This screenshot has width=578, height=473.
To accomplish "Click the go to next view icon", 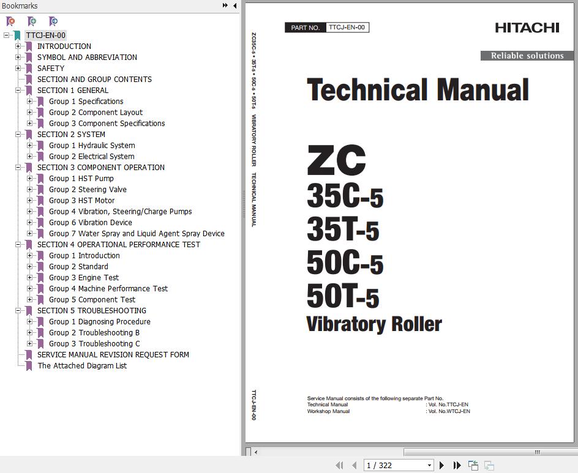I will pos(489,465).
